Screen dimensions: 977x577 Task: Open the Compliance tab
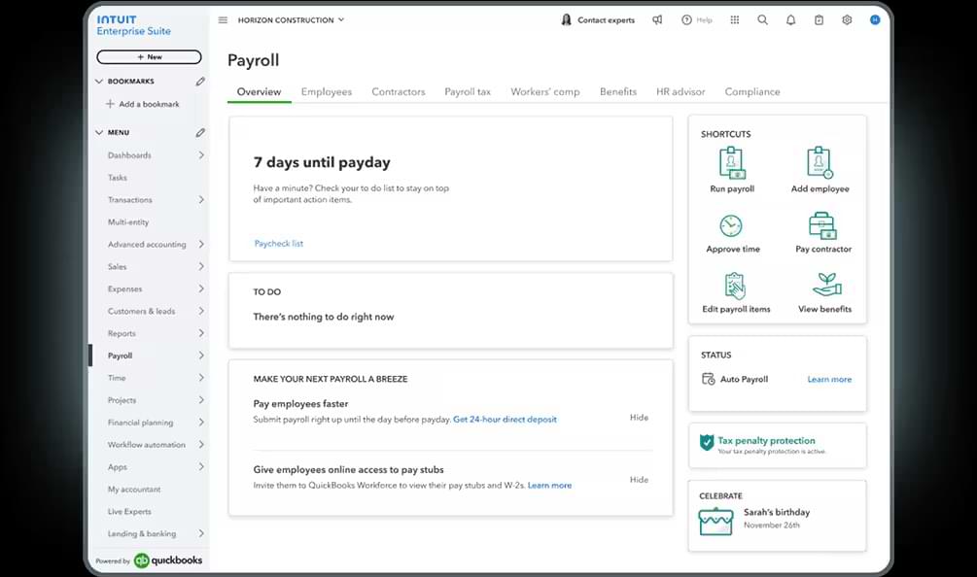tap(752, 91)
